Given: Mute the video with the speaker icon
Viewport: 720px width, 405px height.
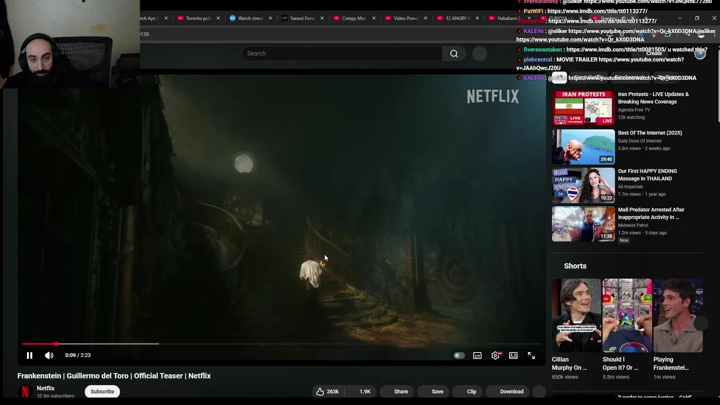Looking at the screenshot, I should pos(49,355).
